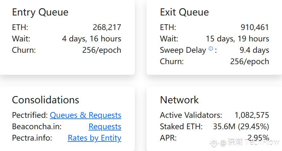Click the Staked ETH value 35.6M (29.45%)
The width and height of the screenshot is (282, 151).
[x=241, y=127]
